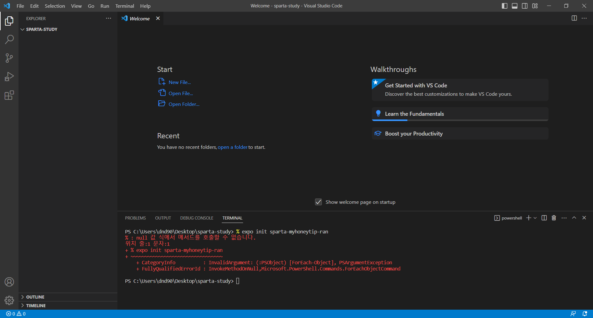Click the VS Code logo icon
593x318 pixels.
point(7,6)
